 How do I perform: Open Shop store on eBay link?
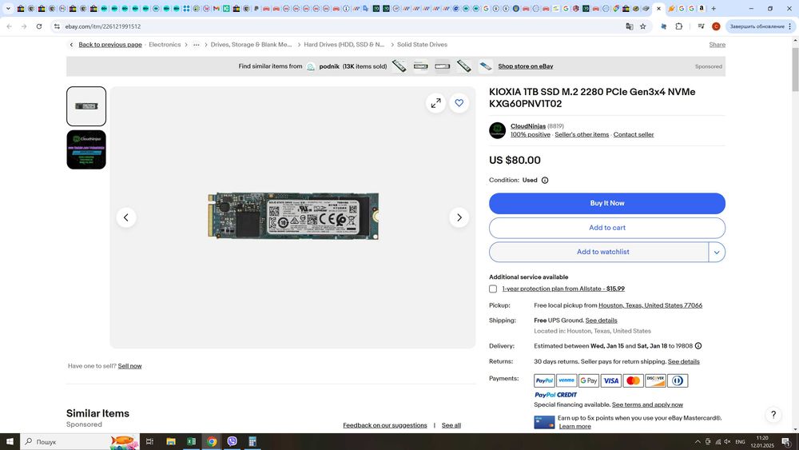[526, 66]
